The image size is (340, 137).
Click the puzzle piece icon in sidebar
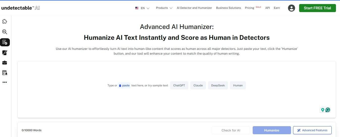click(5, 22)
